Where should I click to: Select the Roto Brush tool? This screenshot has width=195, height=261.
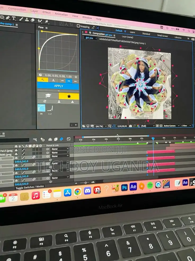pyautogui.click(x=40, y=21)
